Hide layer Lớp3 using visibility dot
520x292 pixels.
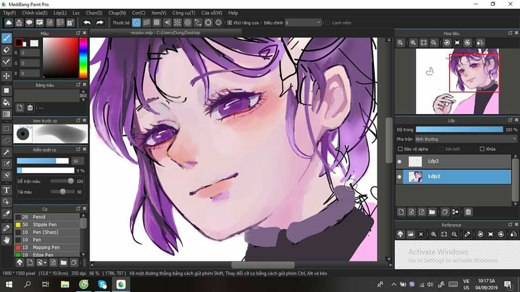click(400, 162)
